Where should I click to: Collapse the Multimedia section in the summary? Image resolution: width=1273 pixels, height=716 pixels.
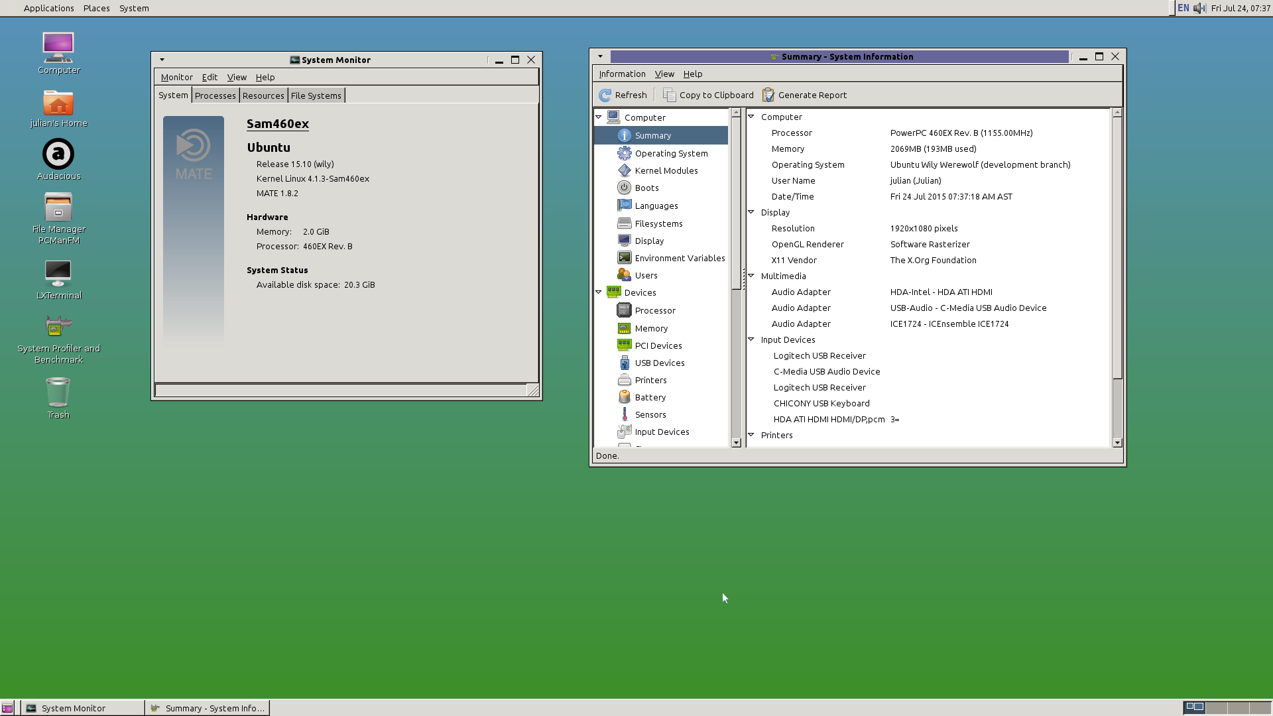click(x=751, y=276)
